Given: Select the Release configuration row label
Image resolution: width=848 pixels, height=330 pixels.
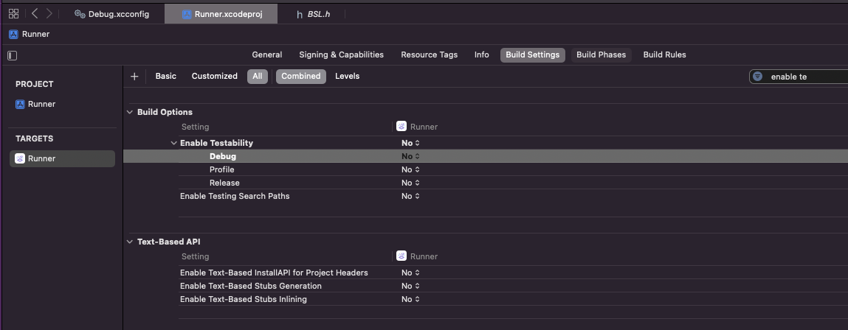Looking at the screenshot, I should click(x=224, y=183).
